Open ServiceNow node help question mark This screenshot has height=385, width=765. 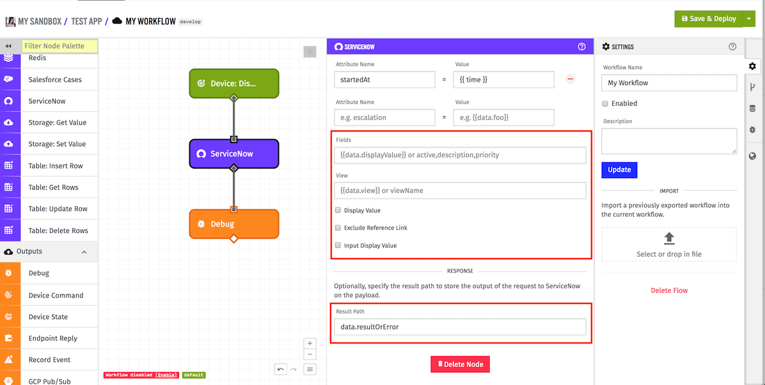point(581,47)
